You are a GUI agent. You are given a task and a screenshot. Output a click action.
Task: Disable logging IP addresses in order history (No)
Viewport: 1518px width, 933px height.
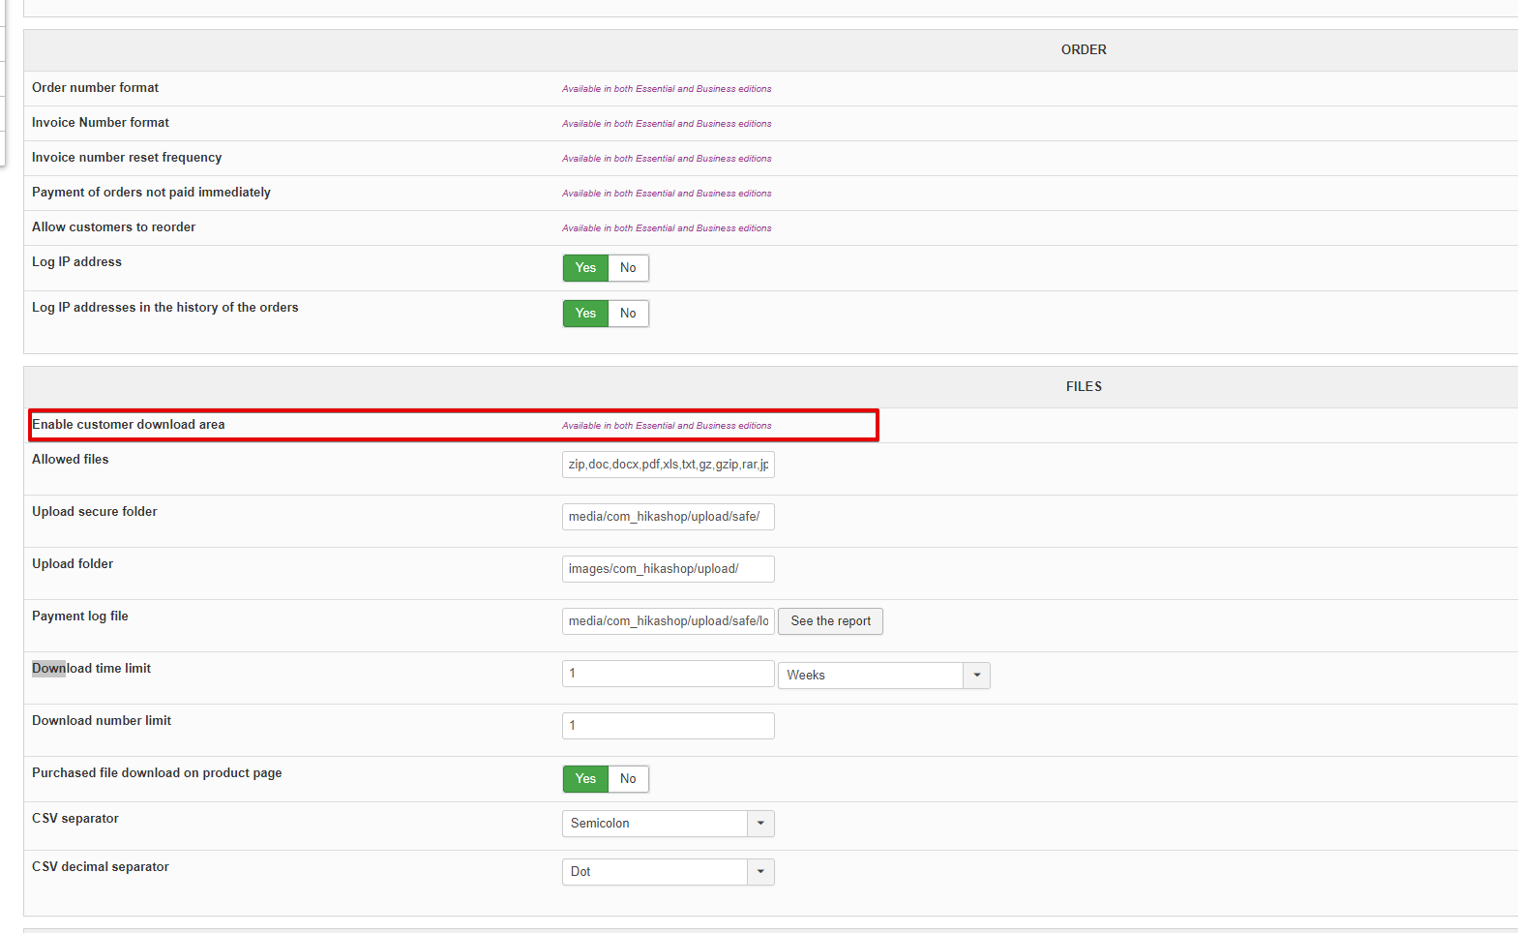(628, 314)
